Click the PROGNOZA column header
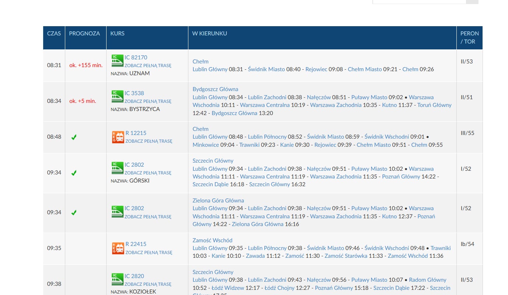508x295 pixels. (x=84, y=34)
